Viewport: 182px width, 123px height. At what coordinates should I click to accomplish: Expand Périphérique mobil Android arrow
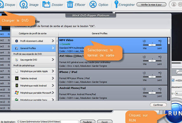[53, 86]
